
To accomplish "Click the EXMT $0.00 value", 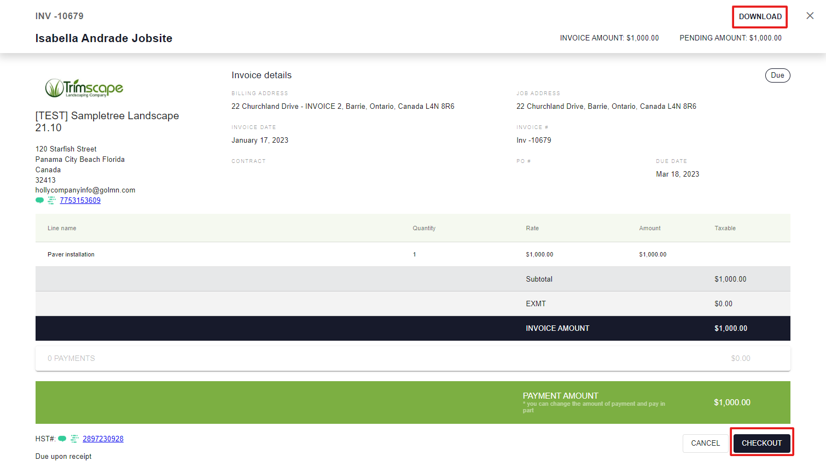I will [723, 304].
